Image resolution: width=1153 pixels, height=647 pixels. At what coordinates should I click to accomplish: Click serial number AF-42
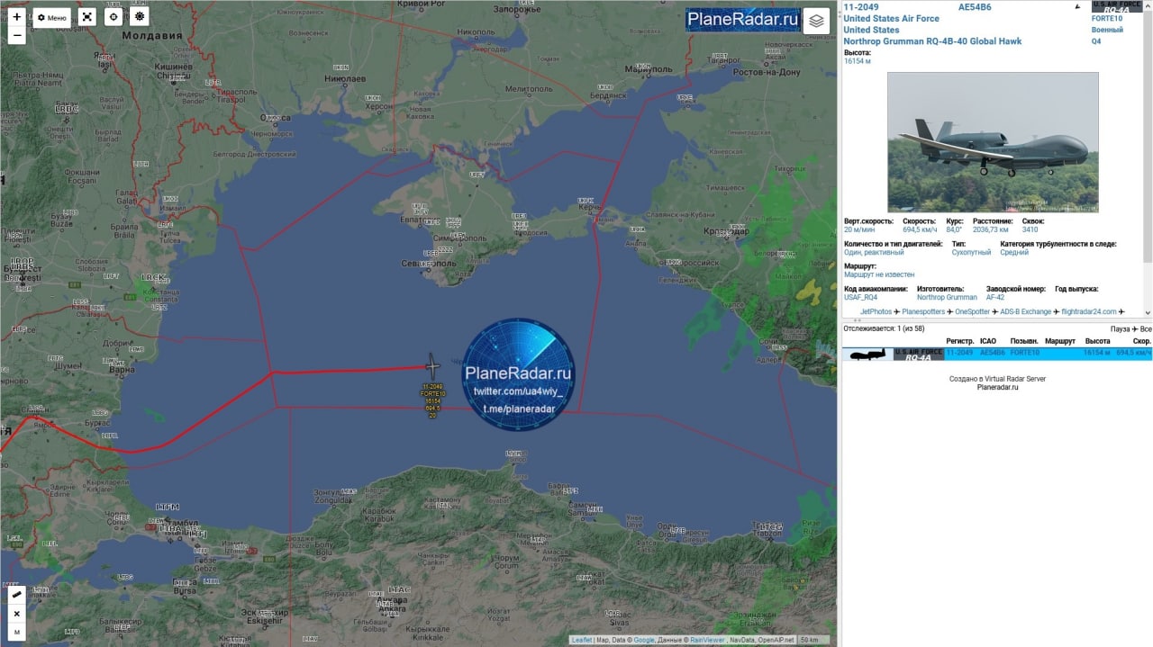[x=995, y=297]
